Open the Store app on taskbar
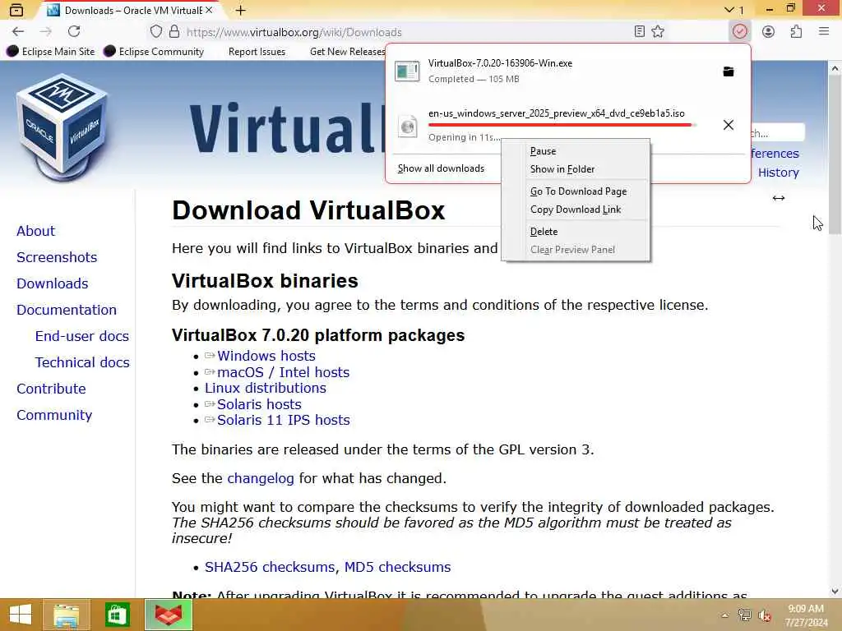Image resolution: width=842 pixels, height=631 pixels. pos(117,615)
